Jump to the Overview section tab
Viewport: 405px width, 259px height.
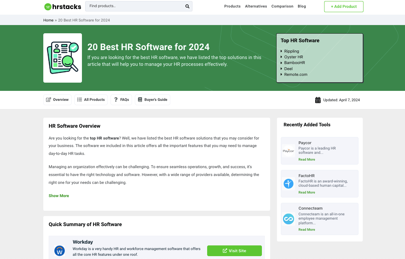point(57,100)
